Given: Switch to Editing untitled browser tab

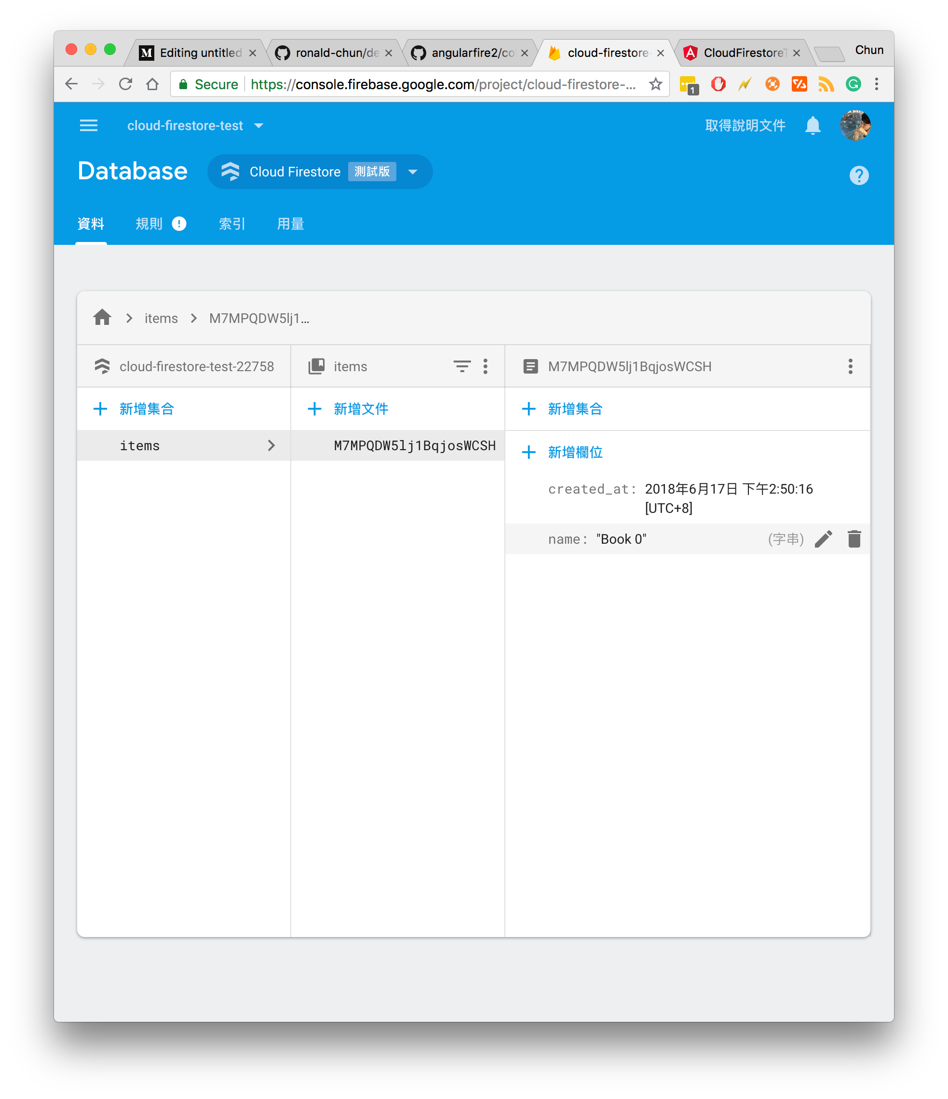Looking at the screenshot, I should click(197, 53).
